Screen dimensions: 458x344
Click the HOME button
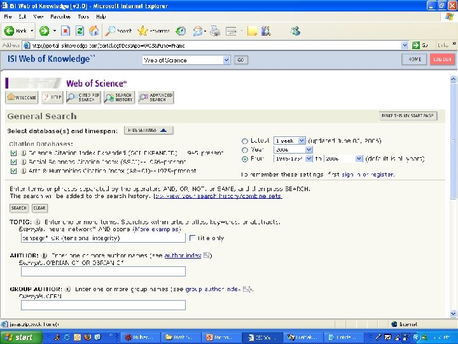coord(414,59)
